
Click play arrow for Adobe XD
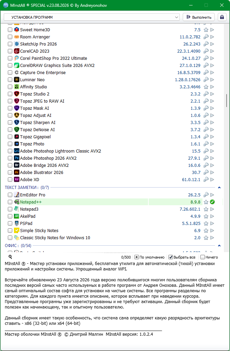(212, 179)
